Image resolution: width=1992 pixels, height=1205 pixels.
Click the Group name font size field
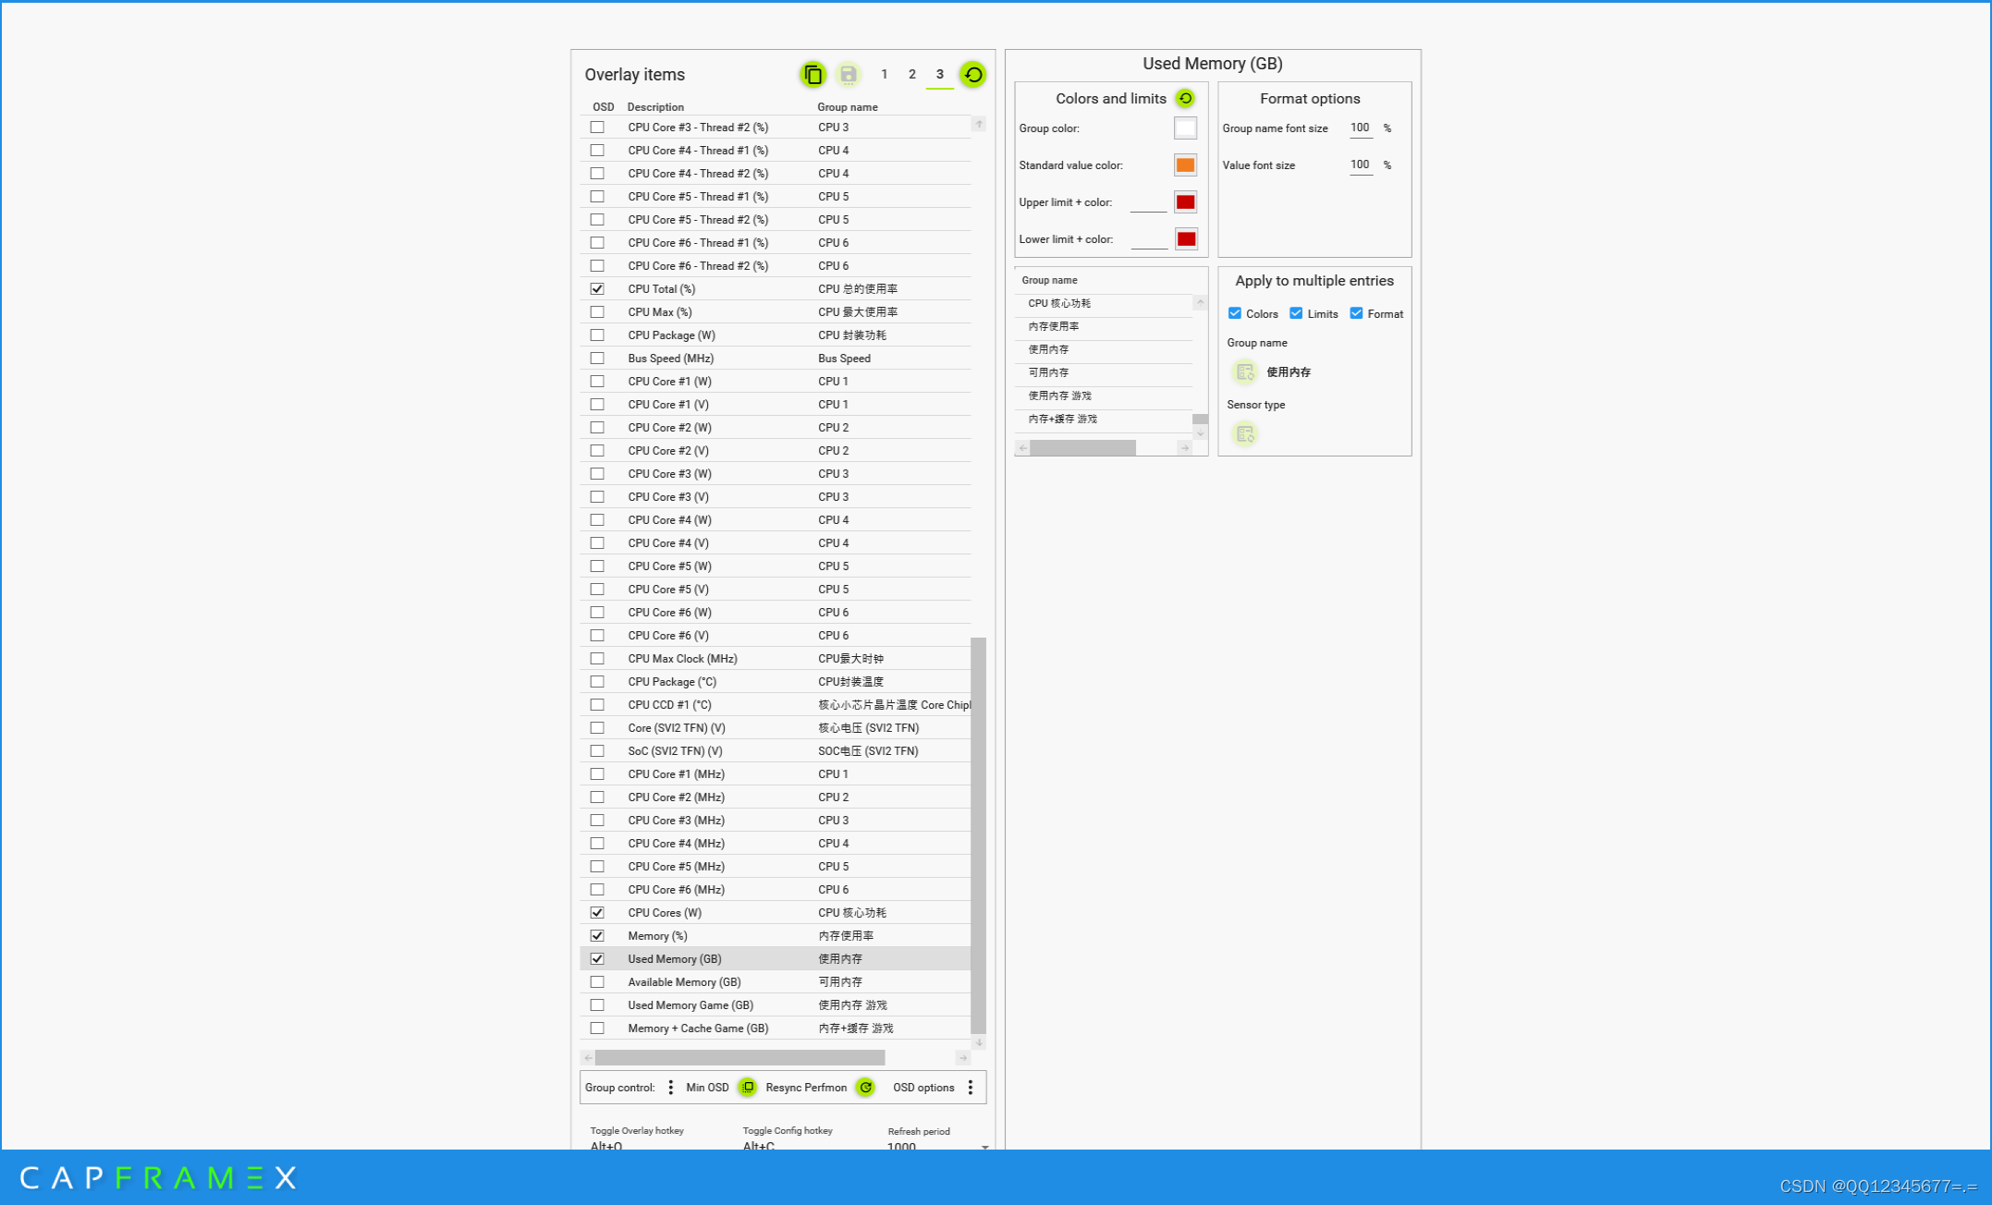pyautogui.click(x=1361, y=128)
